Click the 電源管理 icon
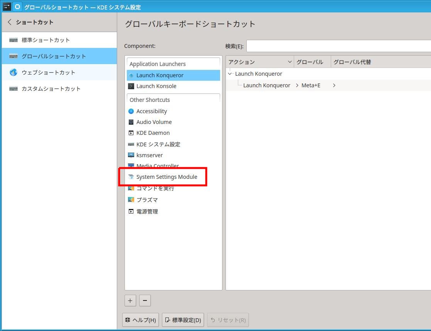The width and height of the screenshot is (431, 331). tap(131, 212)
